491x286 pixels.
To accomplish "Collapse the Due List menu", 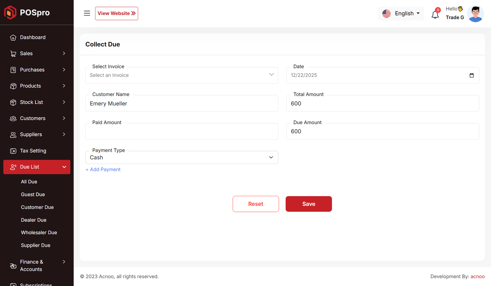I will (x=64, y=167).
